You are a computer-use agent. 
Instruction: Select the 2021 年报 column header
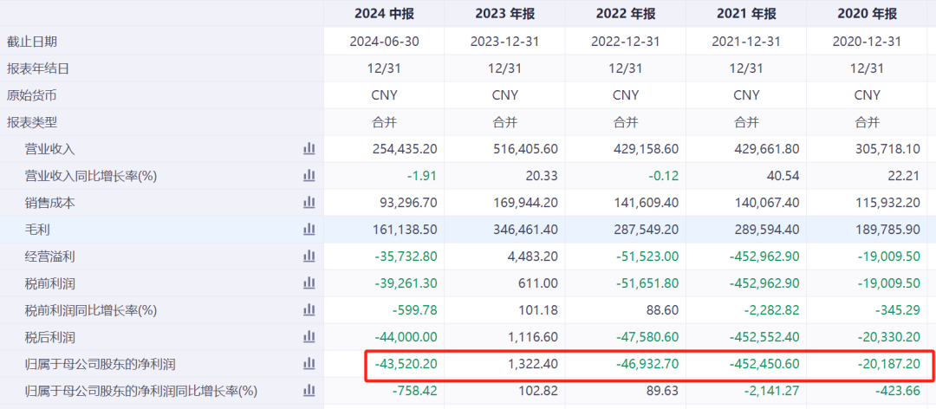point(746,13)
